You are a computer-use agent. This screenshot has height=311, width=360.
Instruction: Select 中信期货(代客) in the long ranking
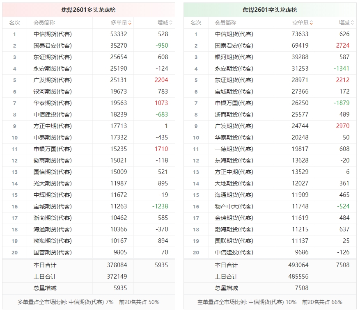53,34
